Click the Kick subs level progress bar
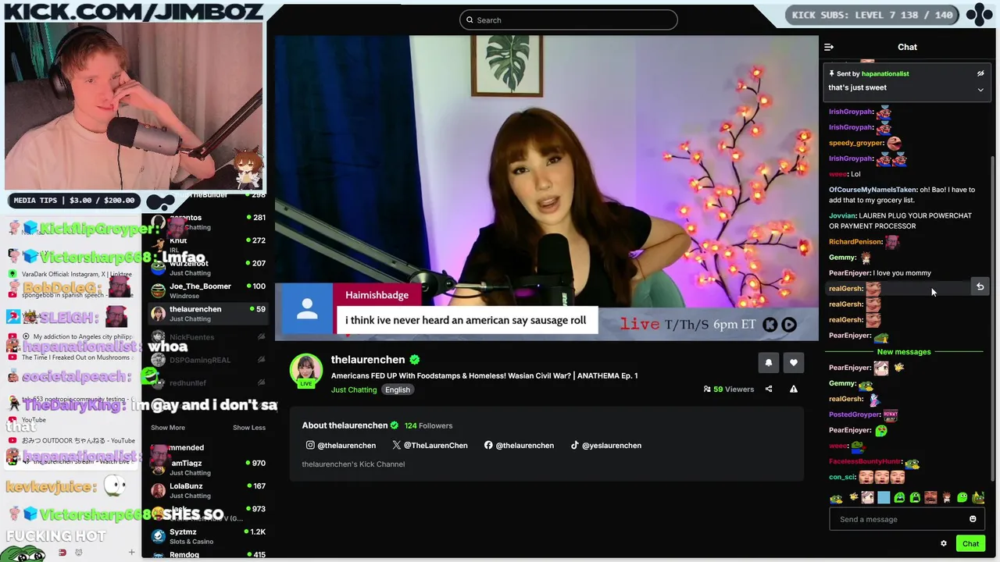This screenshot has width=1000, height=562. (x=873, y=15)
